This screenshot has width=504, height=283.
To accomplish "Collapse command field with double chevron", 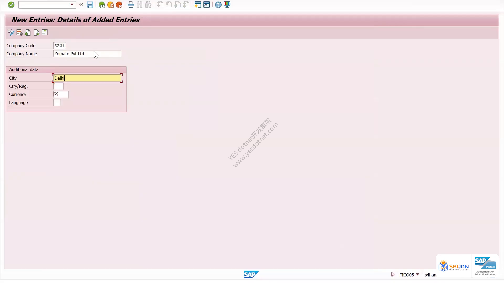I will click(x=81, y=5).
